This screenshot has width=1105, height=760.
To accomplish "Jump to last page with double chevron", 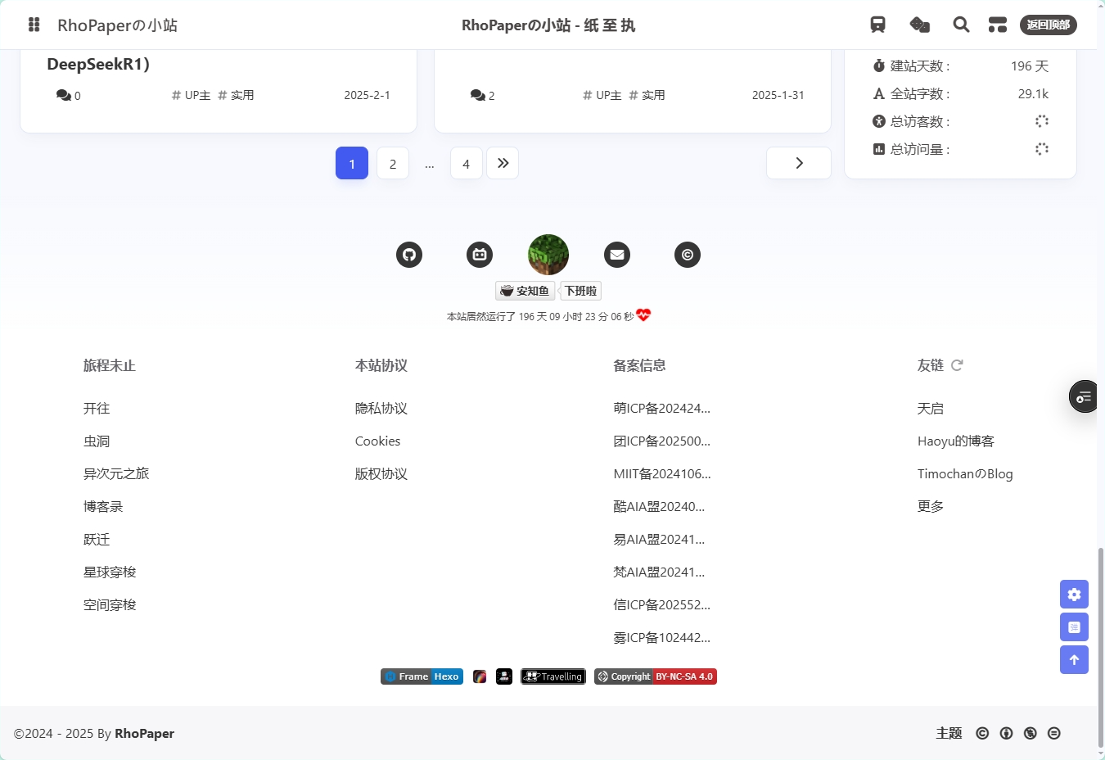I will [x=503, y=163].
